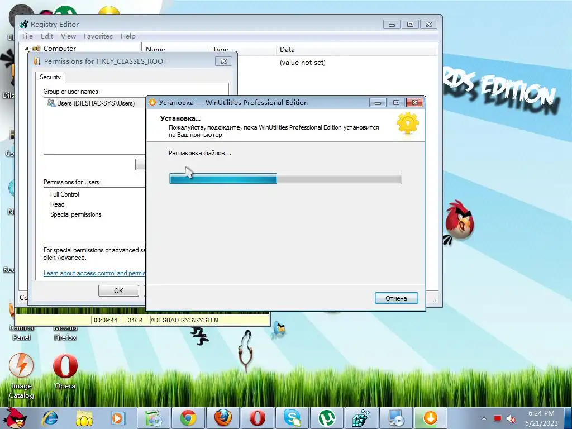
Task: Launch Internet Explorer from the taskbar
Action: pos(50,418)
